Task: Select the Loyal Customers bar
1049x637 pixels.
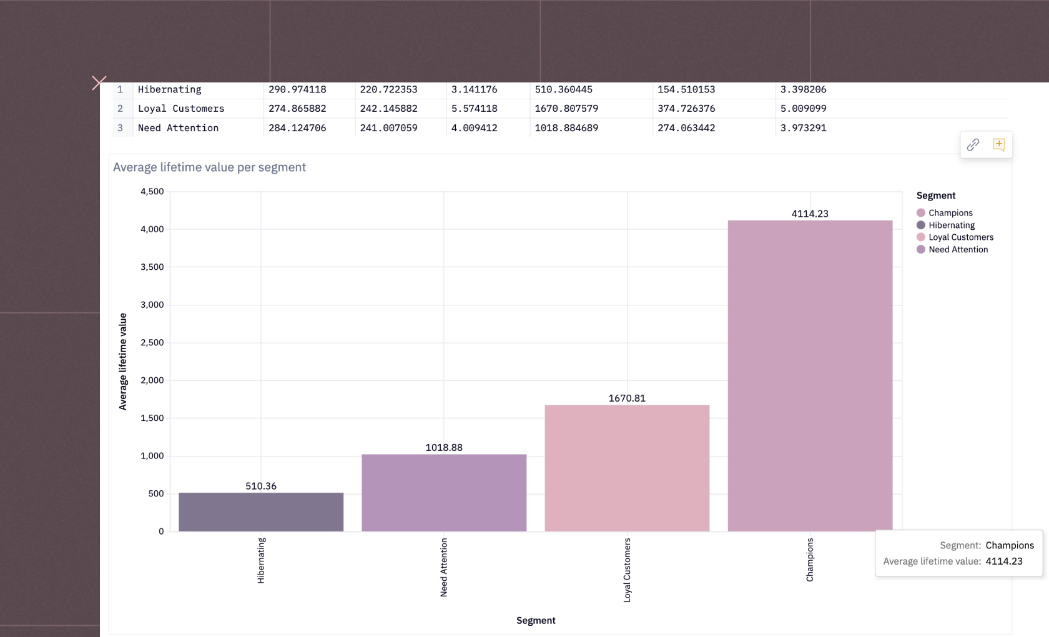Action: (627, 468)
